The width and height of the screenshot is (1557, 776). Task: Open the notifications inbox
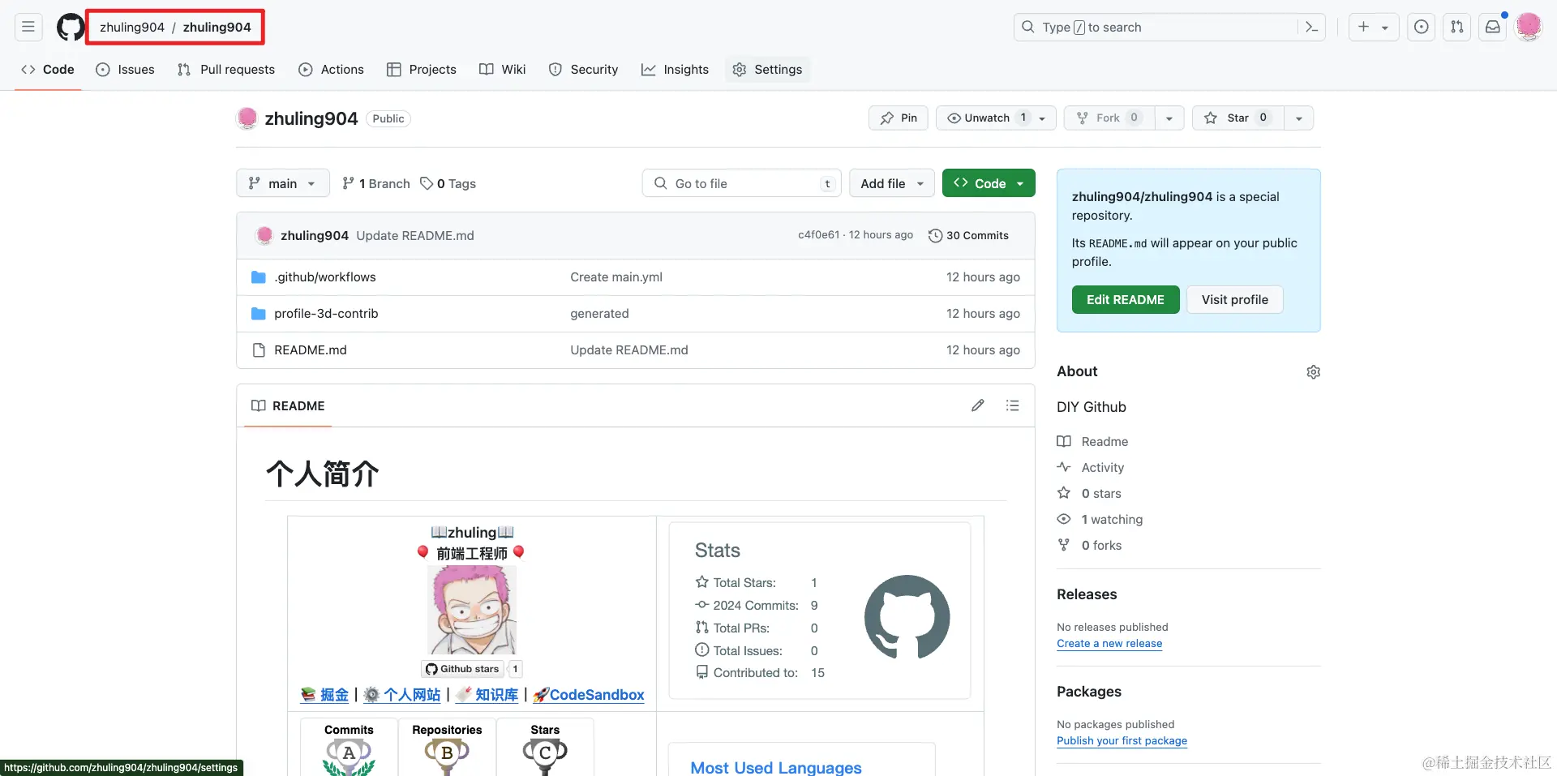pyautogui.click(x=1493, y=27)
